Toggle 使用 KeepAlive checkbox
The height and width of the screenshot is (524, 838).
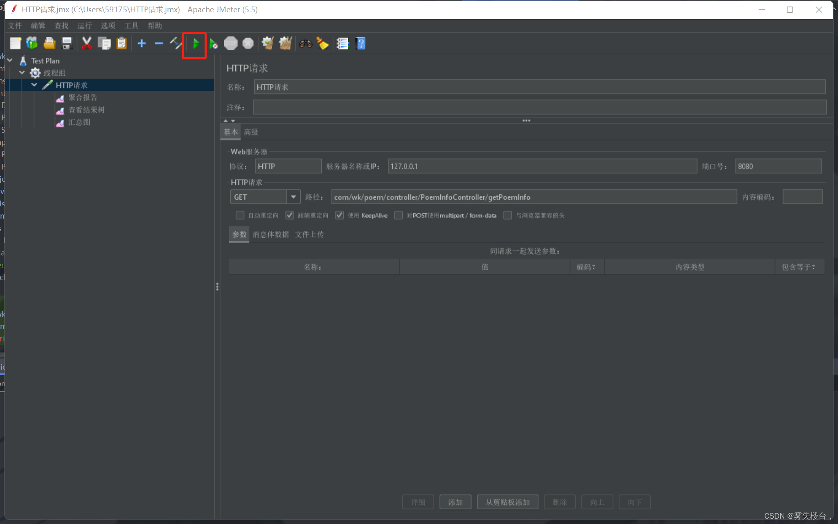(x=339, y=215)
